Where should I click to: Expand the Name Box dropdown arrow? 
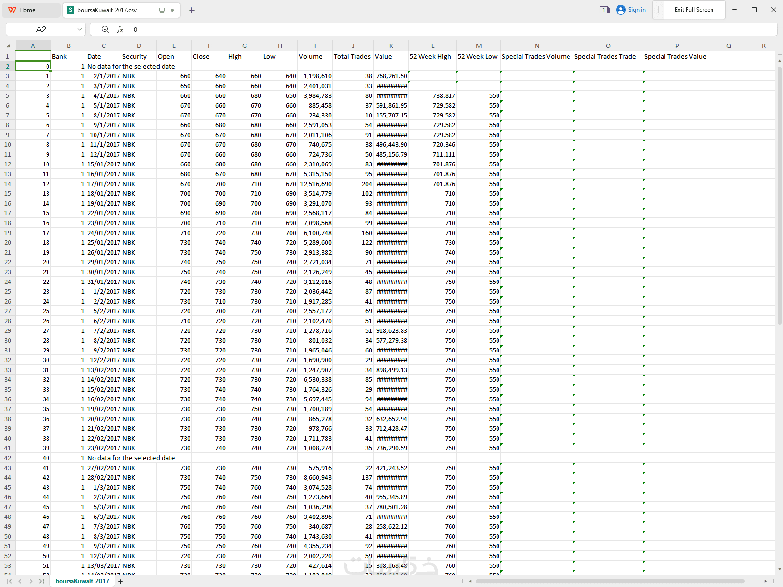[79, 29]
